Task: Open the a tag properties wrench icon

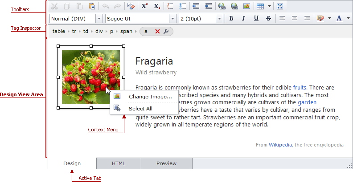Action: tap(166, 32)
